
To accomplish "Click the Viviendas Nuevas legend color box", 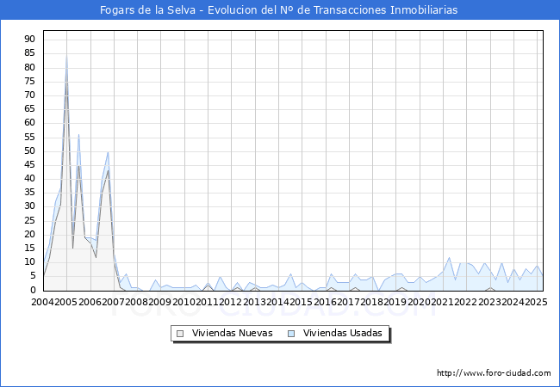I will pos(180,334).
